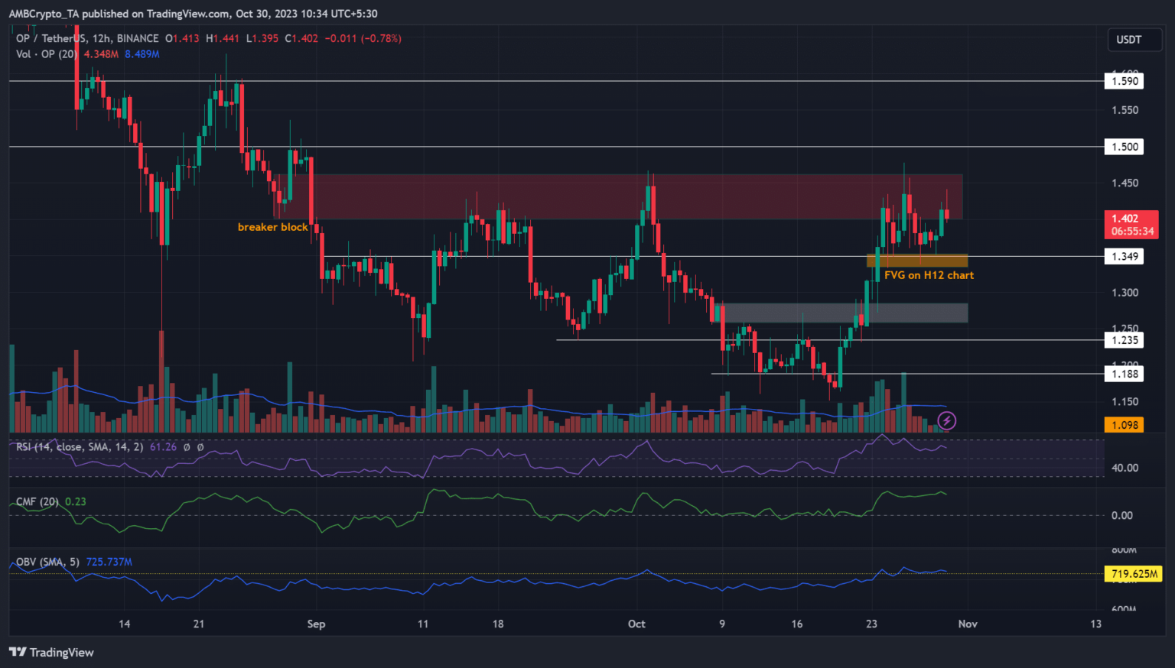
Task: Click the yellow 719.625M OBV label
Action: pyautogui.click(x=1134, y=573)
